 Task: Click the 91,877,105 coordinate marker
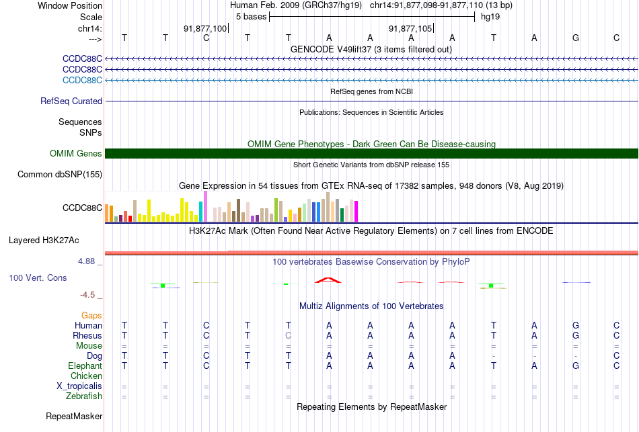[x=410, y=28]
